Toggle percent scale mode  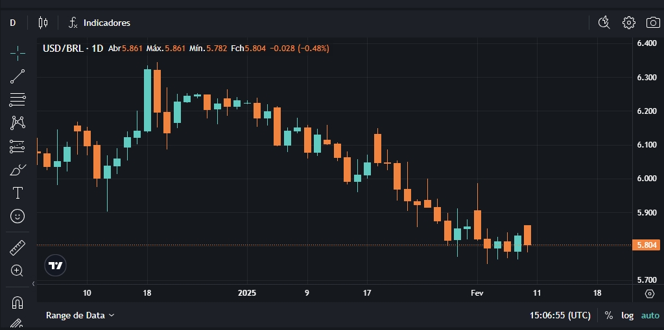pos(608,315)
